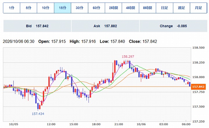Click the 21:00 time axis label

[119, 124]
